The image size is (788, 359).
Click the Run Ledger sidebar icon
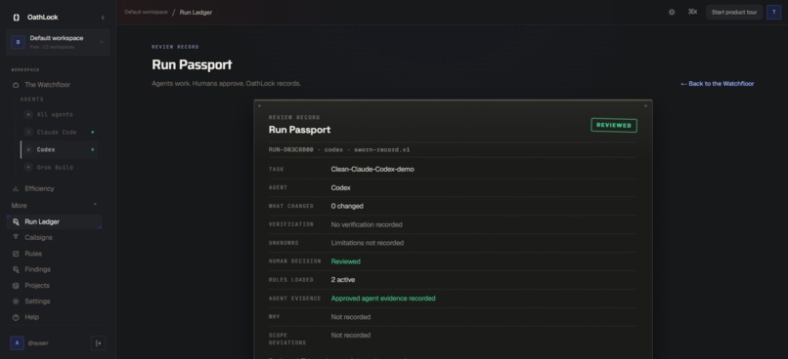(x=16, y=221)
